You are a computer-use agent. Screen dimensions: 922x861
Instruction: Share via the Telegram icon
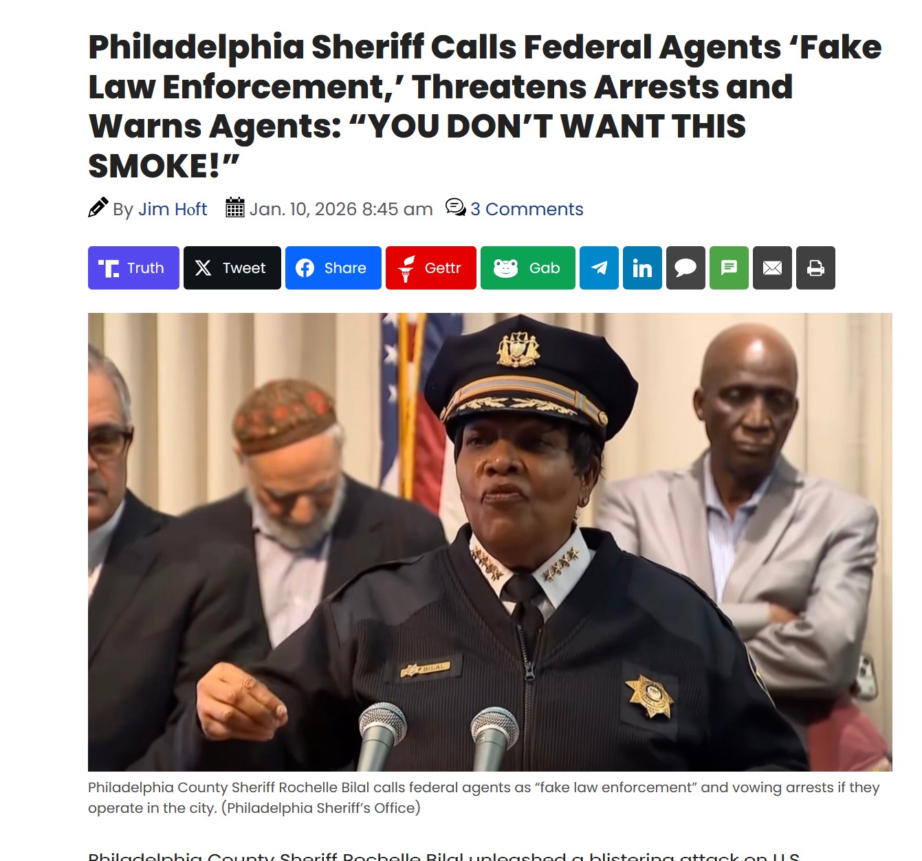pyautogui.click(x=600, y=268)
